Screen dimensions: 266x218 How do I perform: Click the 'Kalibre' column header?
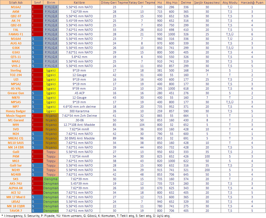click(79, 3)
